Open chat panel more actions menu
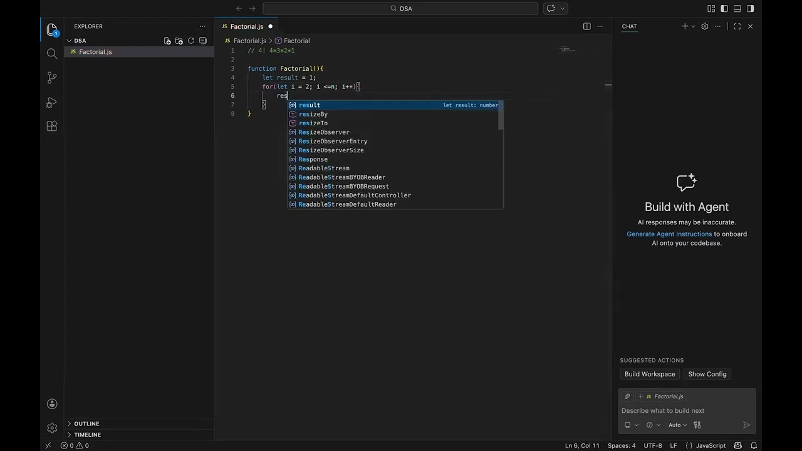Image resolution: width=802 pixels, height=451 pixels. tap(718, 26)
